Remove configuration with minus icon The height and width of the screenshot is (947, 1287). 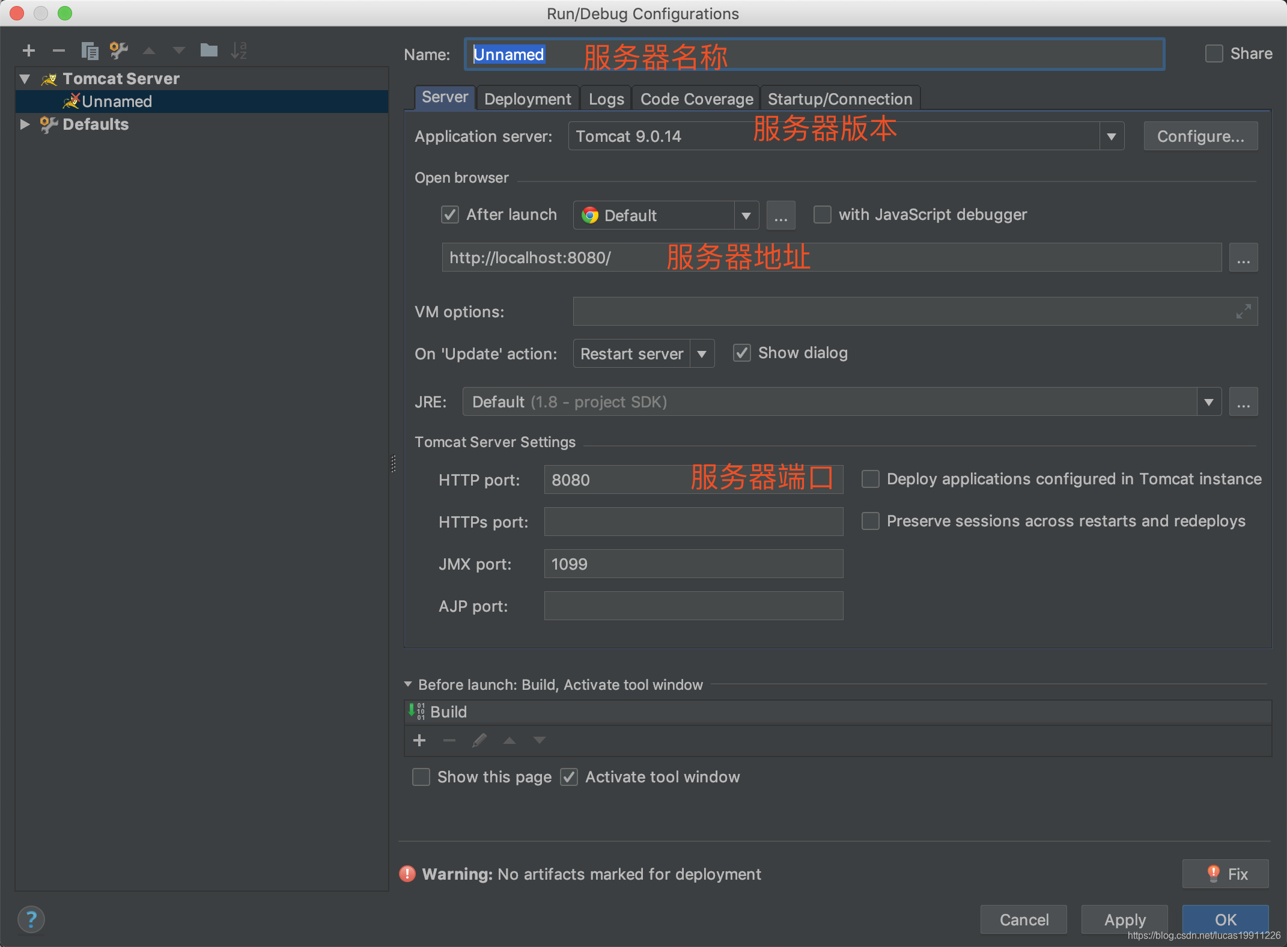(x=58, y=51)
